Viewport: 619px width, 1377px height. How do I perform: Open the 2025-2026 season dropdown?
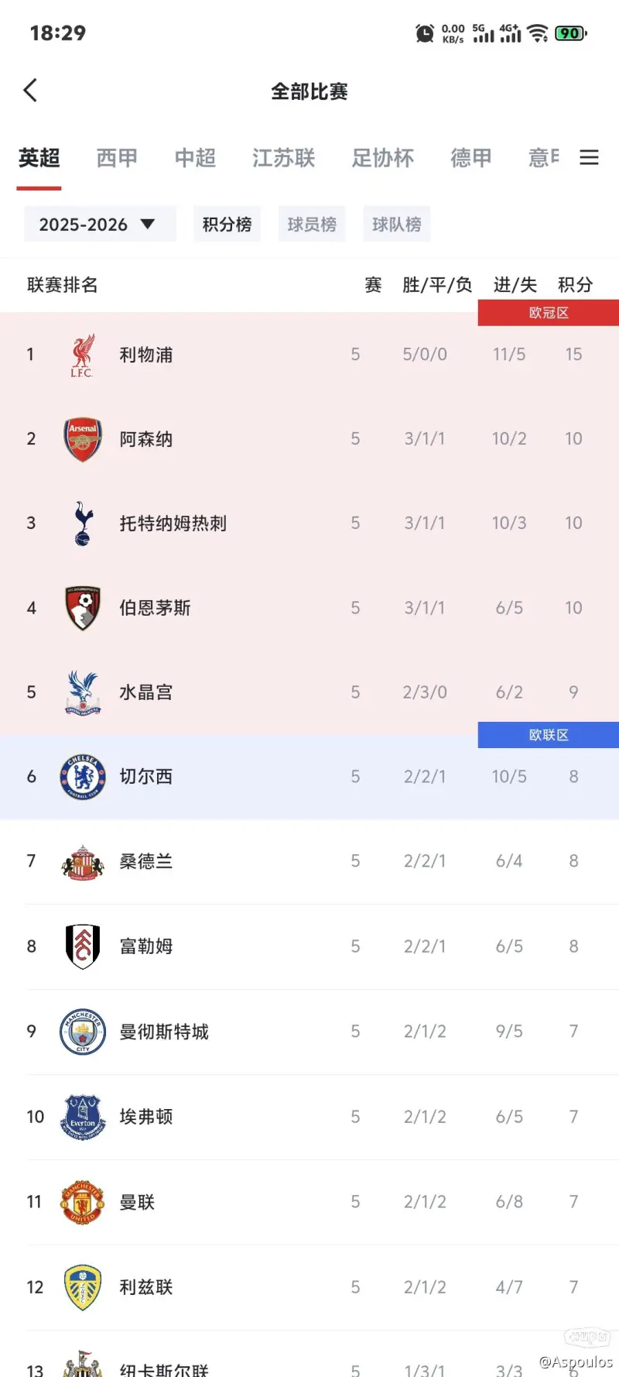tap(99, 225)
